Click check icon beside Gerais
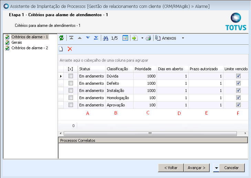The height and width of the screenshot is (178, 251). point(7,42)
